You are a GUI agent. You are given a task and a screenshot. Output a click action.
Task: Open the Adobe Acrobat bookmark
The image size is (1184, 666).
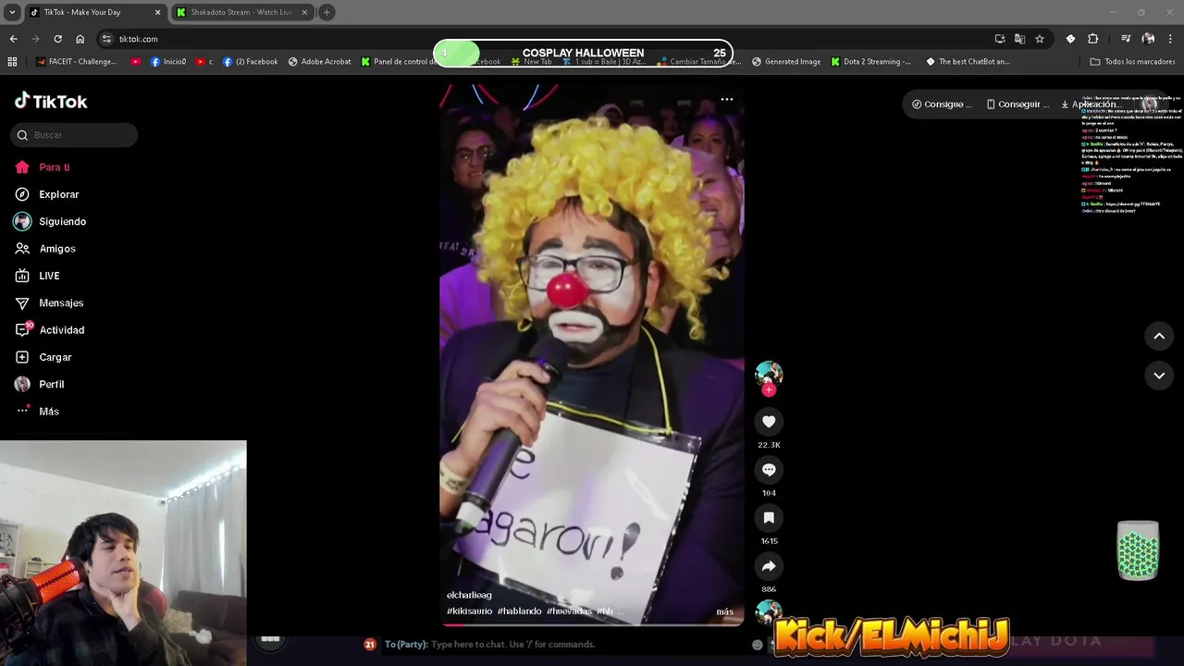(x=320, y=62)
